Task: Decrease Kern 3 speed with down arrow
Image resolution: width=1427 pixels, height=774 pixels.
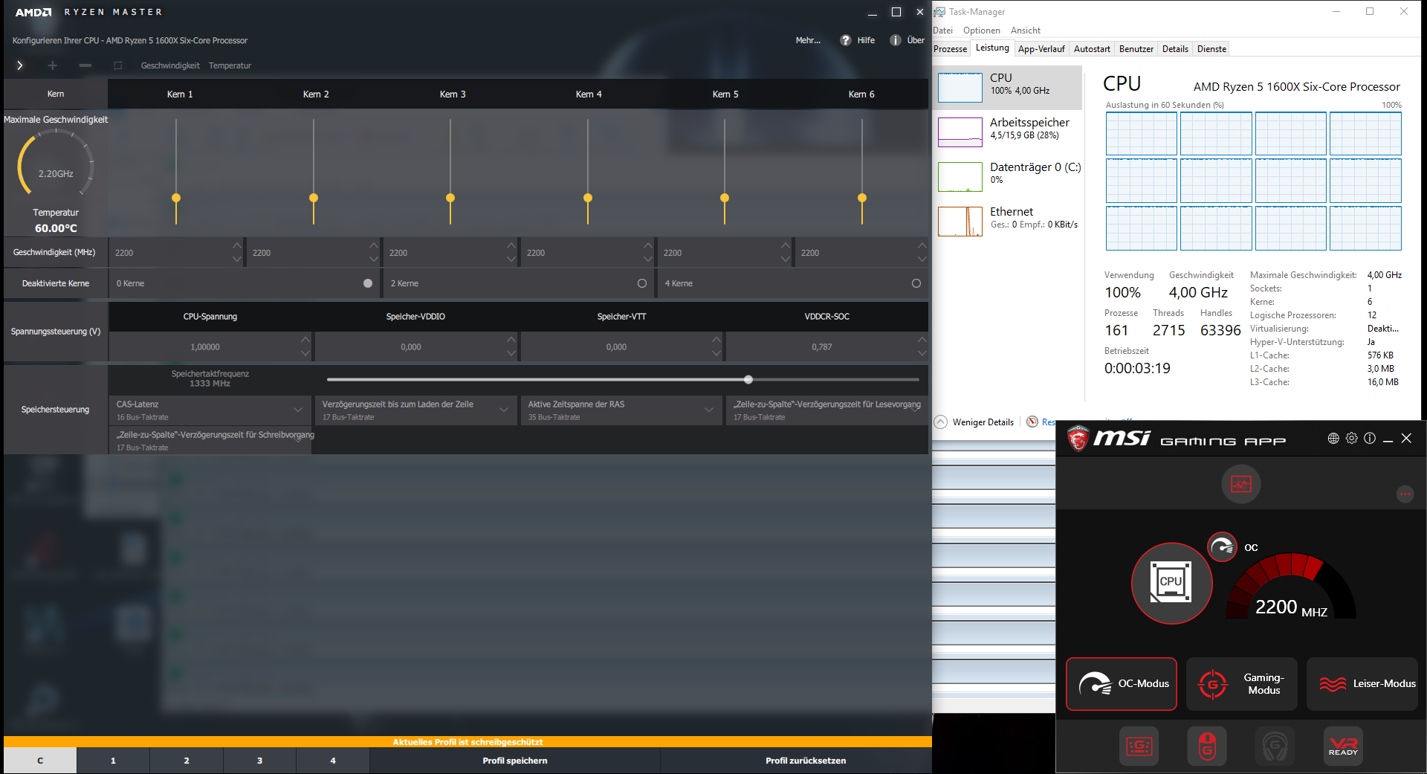Action: pos(511,259)
